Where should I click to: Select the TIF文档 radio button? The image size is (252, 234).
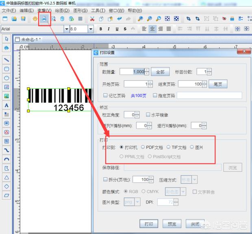[x=168, y=147]
